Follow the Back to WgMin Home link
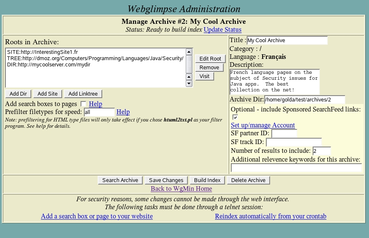The image size is (369, 238). tap(182, 189)
